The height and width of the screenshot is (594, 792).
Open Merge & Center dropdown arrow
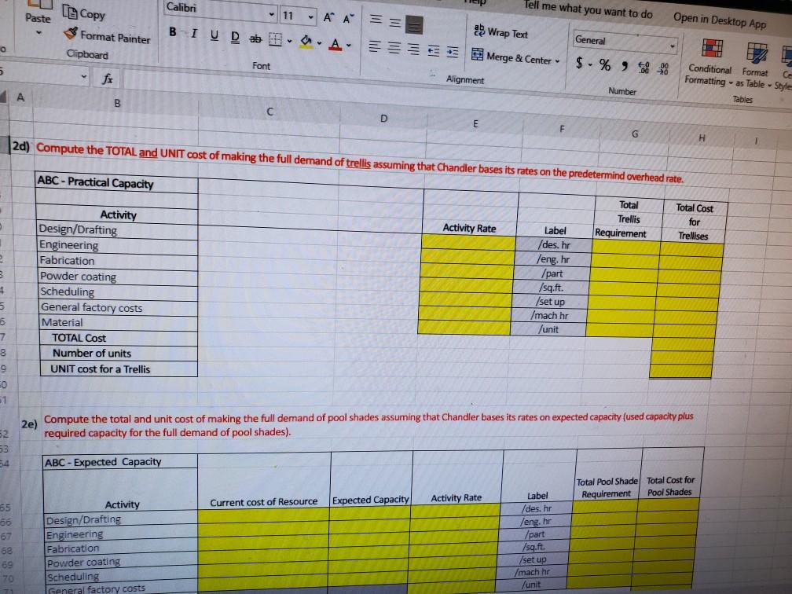click(558, 61)
